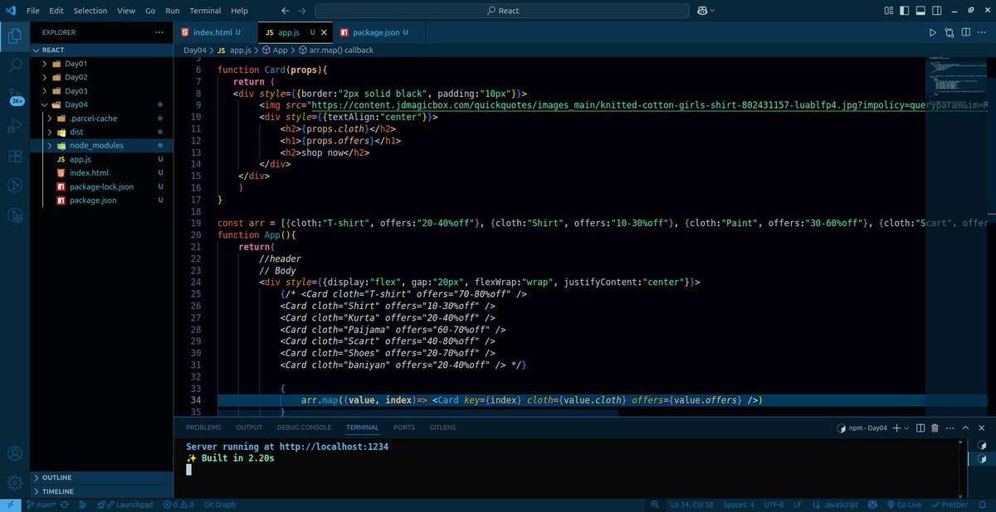The height and width of the screenshot is (512, 996).
Task: Open terminal panel ellipsis menu
Action: [x=950, y=428]
